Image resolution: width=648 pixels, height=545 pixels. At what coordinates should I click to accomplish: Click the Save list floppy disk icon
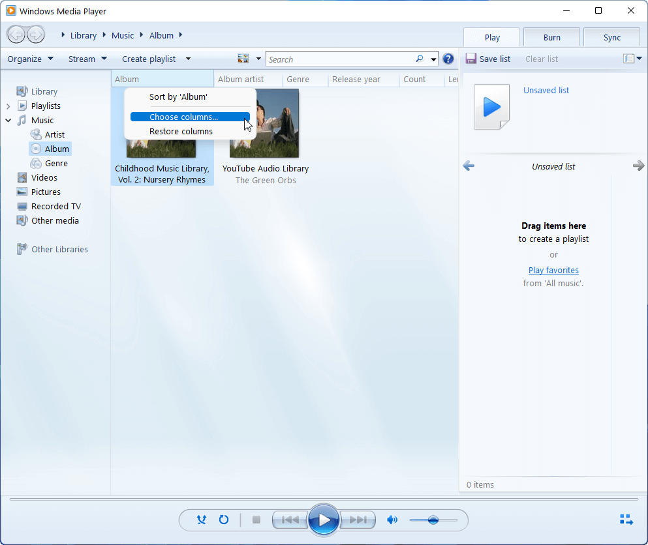(471, 59)
